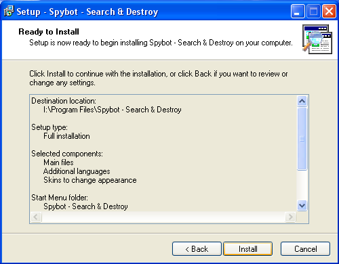
Task: Click the vertical scrollbar thumb
Action: [302, 139]
